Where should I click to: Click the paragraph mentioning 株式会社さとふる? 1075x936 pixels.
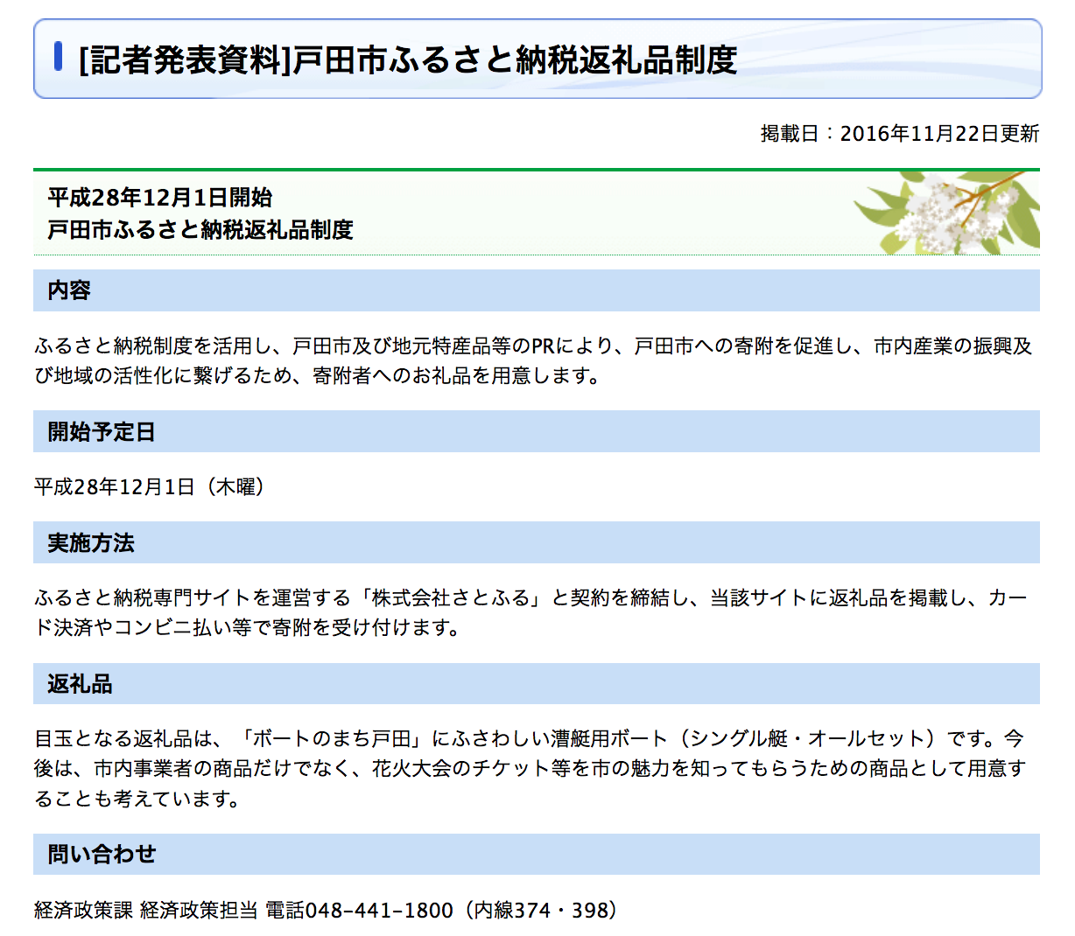tap(530, 612)
